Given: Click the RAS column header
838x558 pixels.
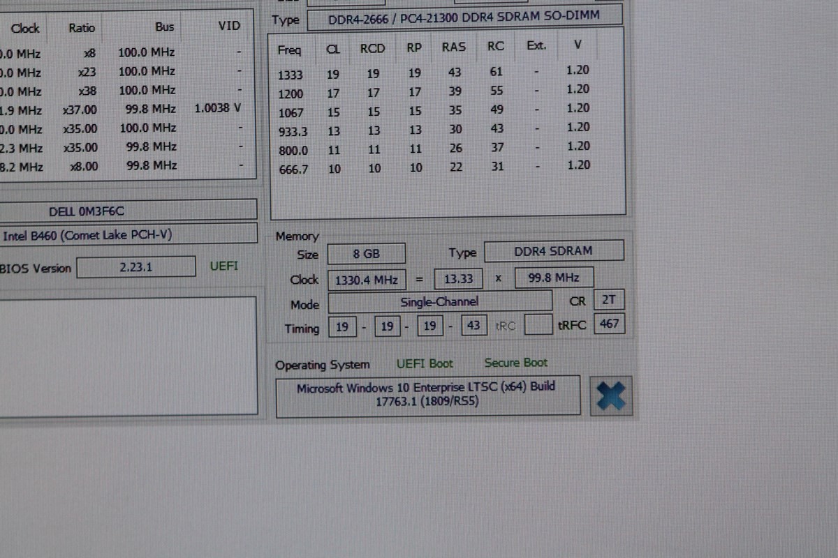Looking at the screenshot, I should [x=454, y=47].
